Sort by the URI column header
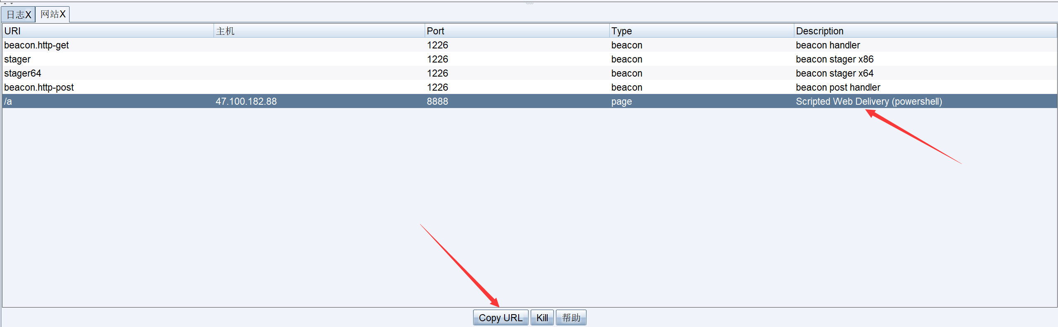The image size is (1058, 327). tap(108, 31)
